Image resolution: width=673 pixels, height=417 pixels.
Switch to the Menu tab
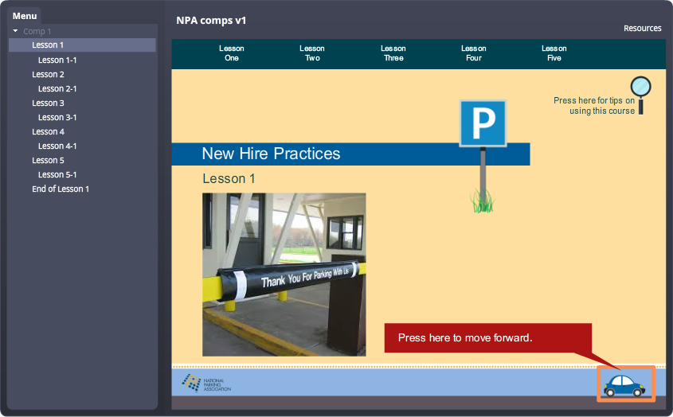tap(25, 16)
